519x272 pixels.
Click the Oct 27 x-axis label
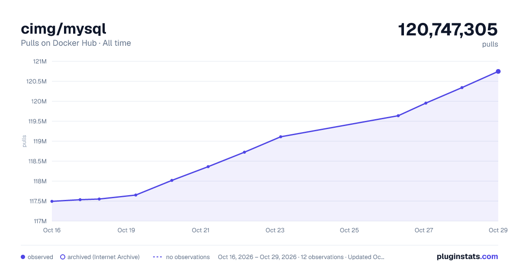(x=424, y=230)
